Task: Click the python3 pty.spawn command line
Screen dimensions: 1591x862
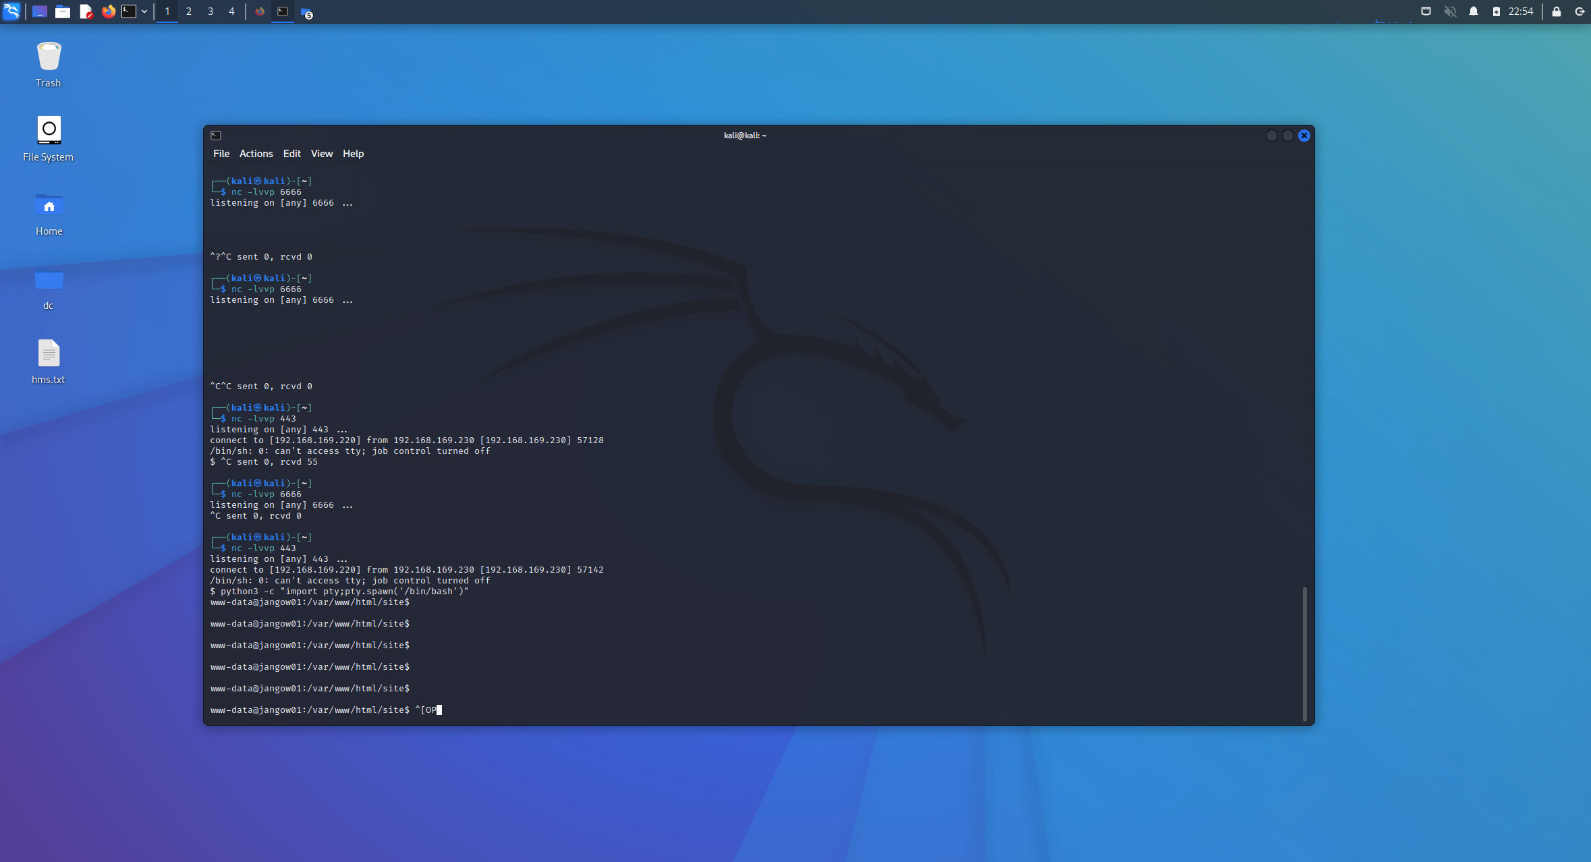Action: [x=339, y=592]
